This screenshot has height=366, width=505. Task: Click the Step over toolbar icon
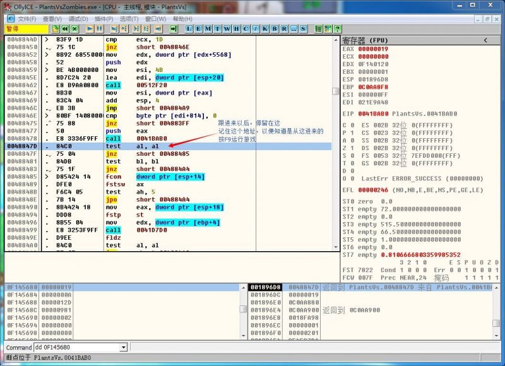[124, 29]
